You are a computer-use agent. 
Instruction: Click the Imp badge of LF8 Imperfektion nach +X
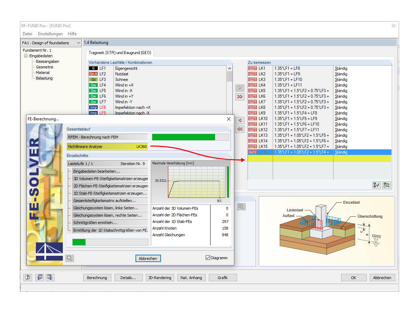[93, 107]
